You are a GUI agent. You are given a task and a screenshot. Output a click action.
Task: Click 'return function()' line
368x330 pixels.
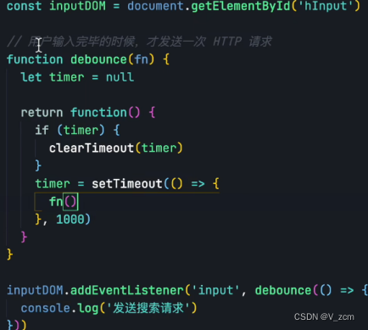coord(88,113)
